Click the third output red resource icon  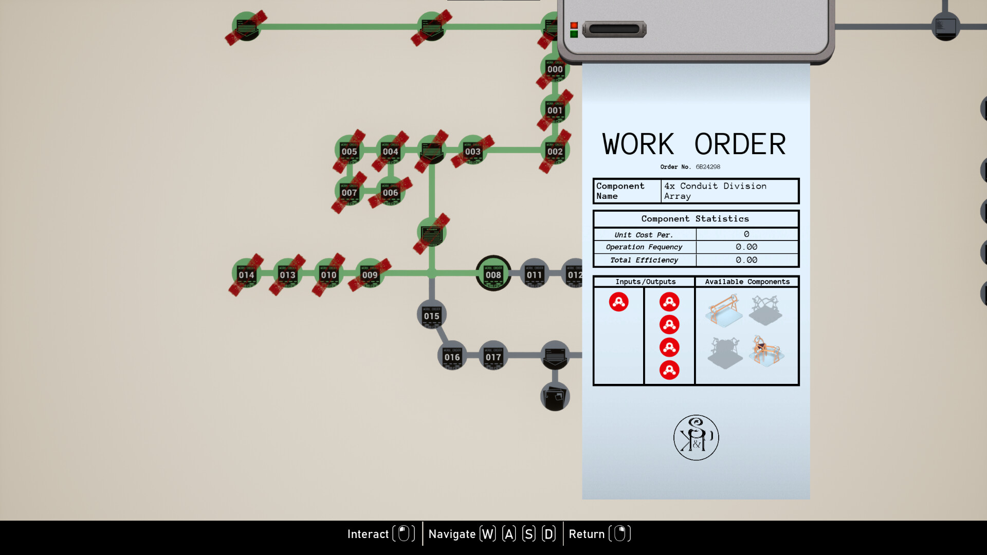(x=669, y=347)
